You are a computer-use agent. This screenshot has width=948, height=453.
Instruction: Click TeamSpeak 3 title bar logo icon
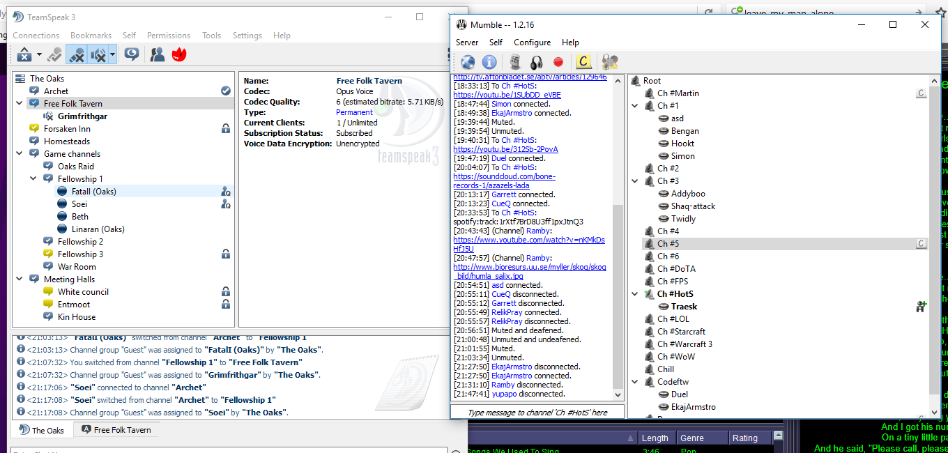[18, 17]
